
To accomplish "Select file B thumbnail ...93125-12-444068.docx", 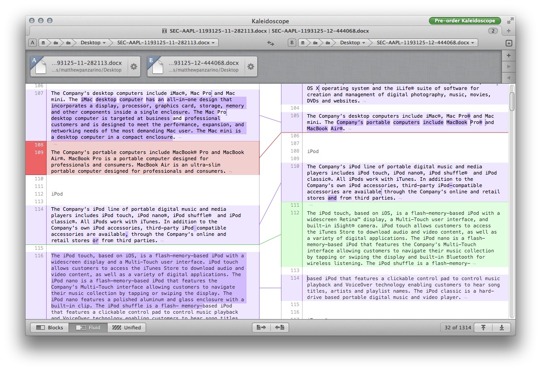I will [202, 66].
